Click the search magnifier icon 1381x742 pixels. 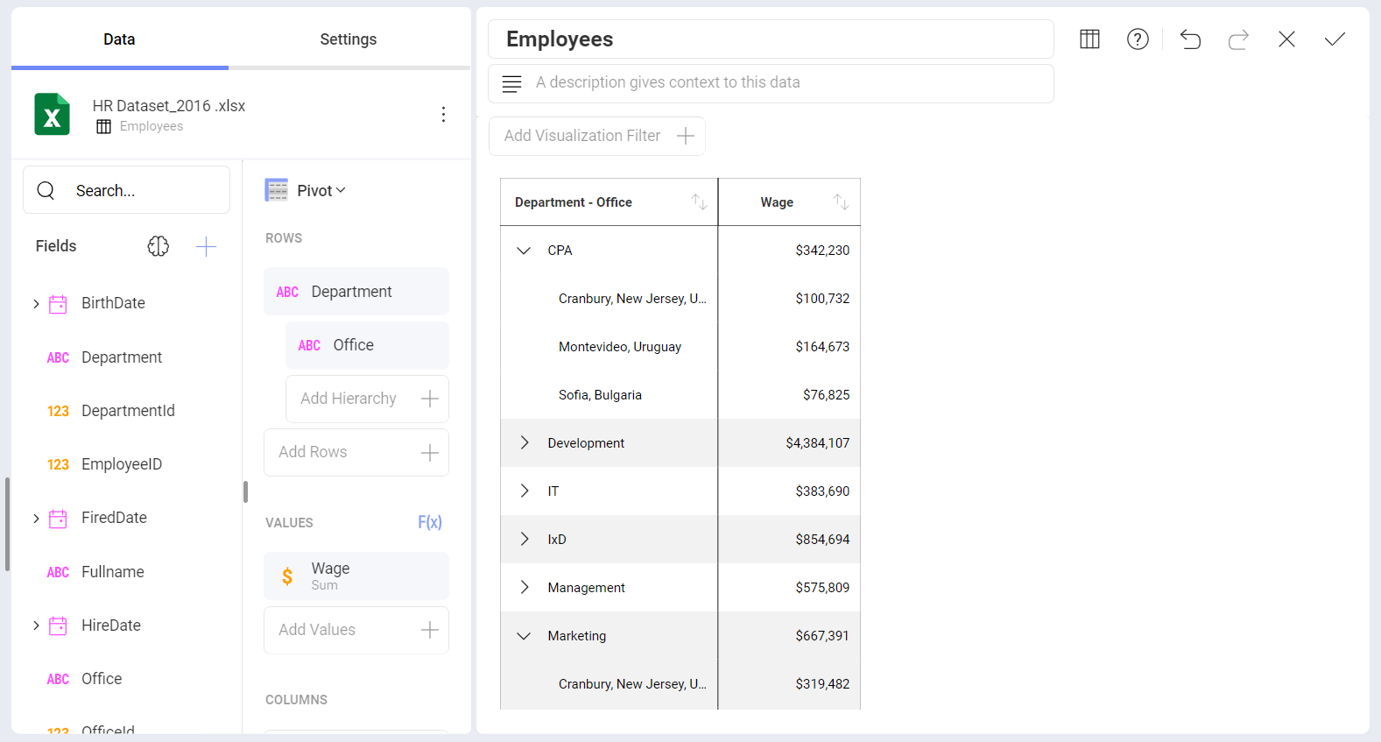(x=46, y=190)
